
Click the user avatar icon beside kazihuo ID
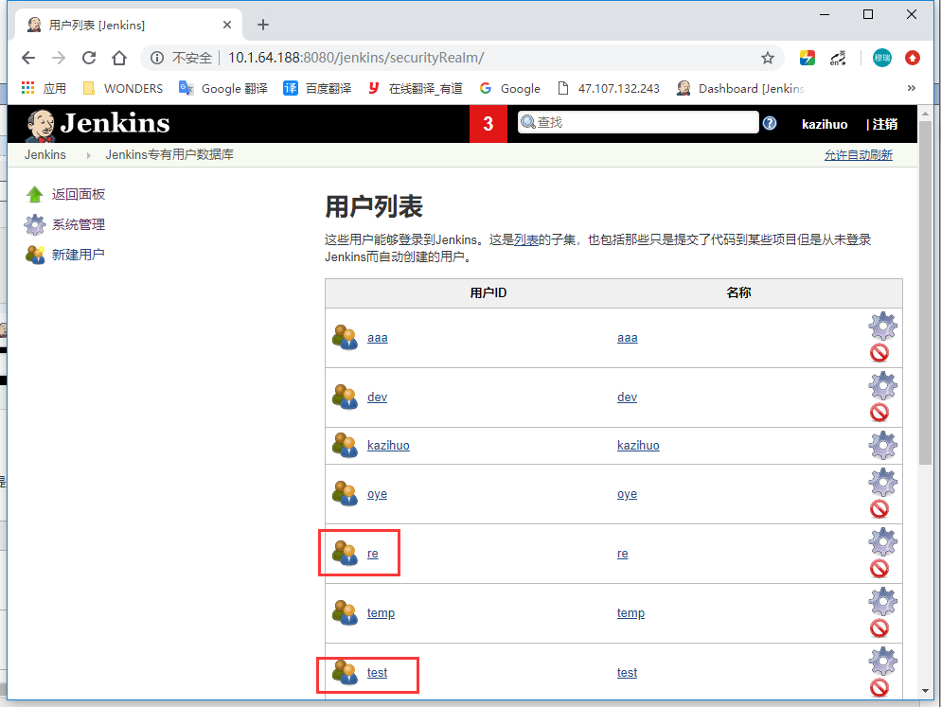point(346,446)
